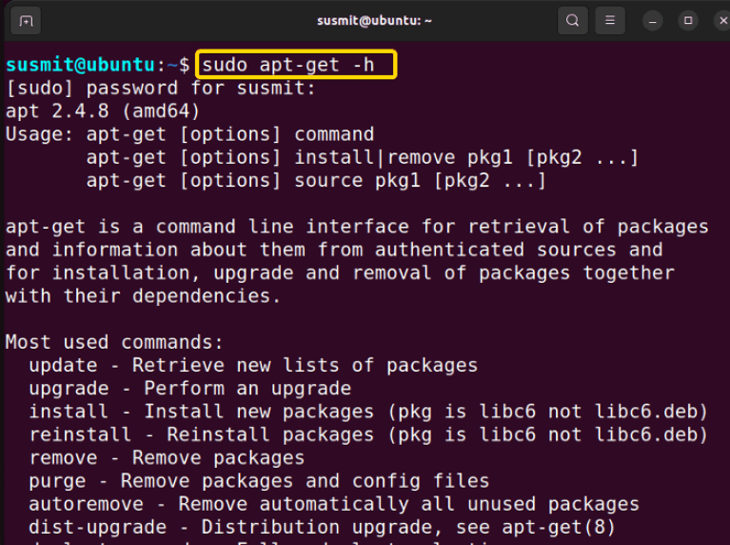Viewport: 730px width, 545px height.
Task: Open terminal search with magnifier icon
Action: (x=572, y=21)
